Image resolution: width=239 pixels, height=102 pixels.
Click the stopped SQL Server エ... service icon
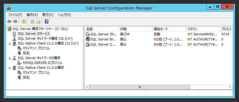(88, 45)
